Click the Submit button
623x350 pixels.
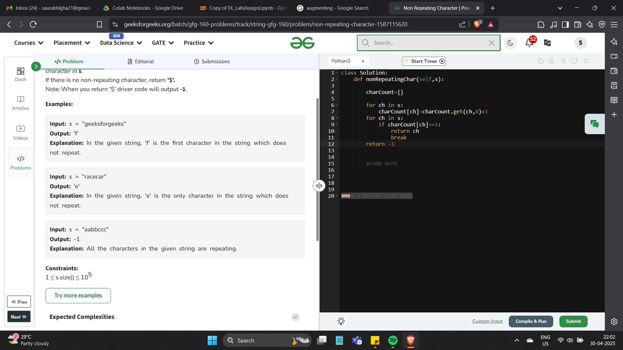pos(573,321)
